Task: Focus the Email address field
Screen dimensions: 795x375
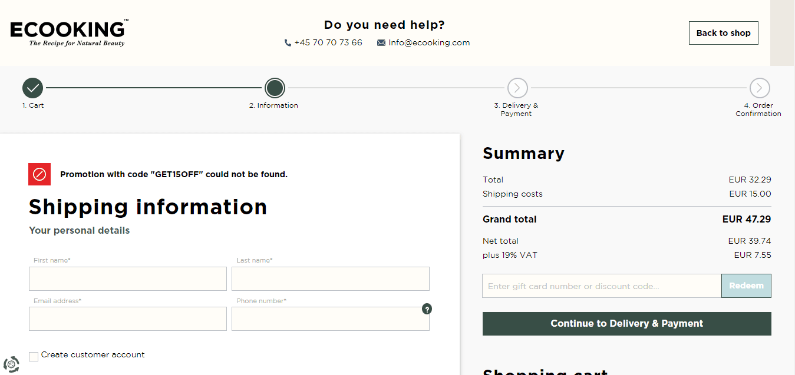Action: 128,318
